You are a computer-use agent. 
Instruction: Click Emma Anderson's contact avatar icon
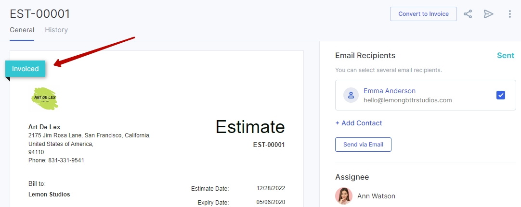click(x=351, y=95)
